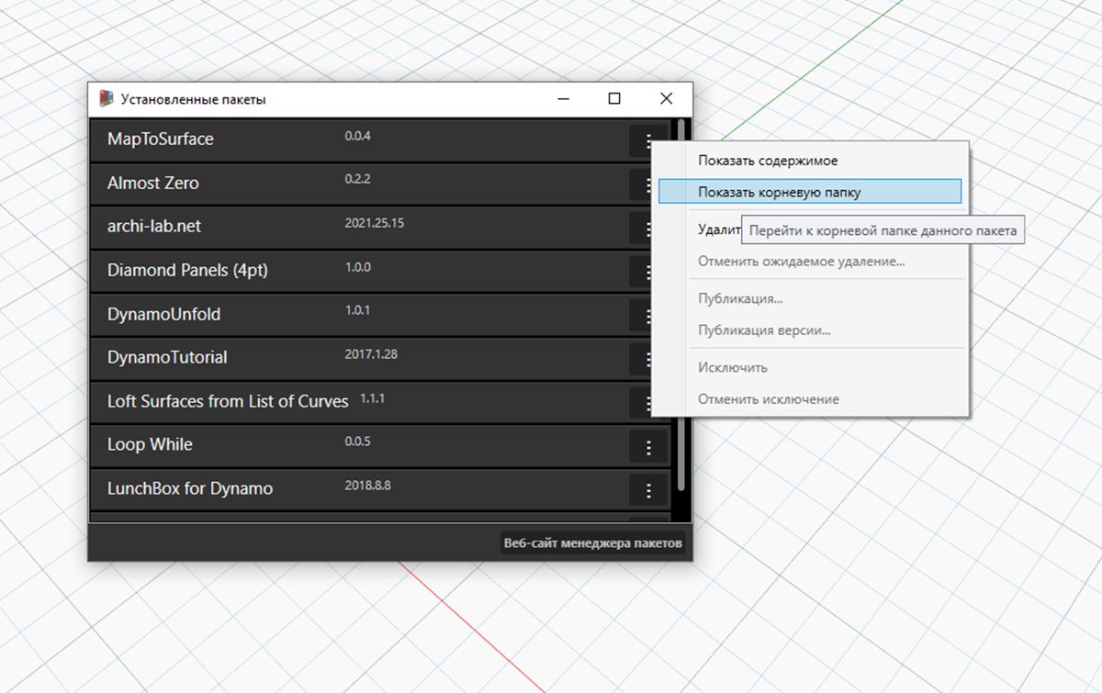Choose 'Публикация версии...' in the context menu

pos(764,330)
